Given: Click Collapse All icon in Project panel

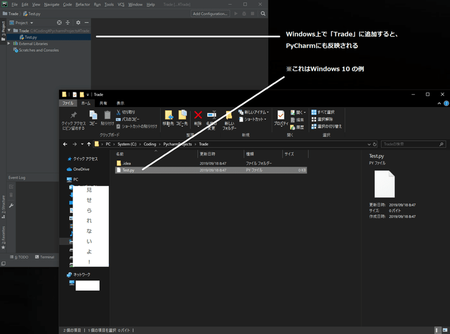Looking at the screenshot, I should (67, 23).
